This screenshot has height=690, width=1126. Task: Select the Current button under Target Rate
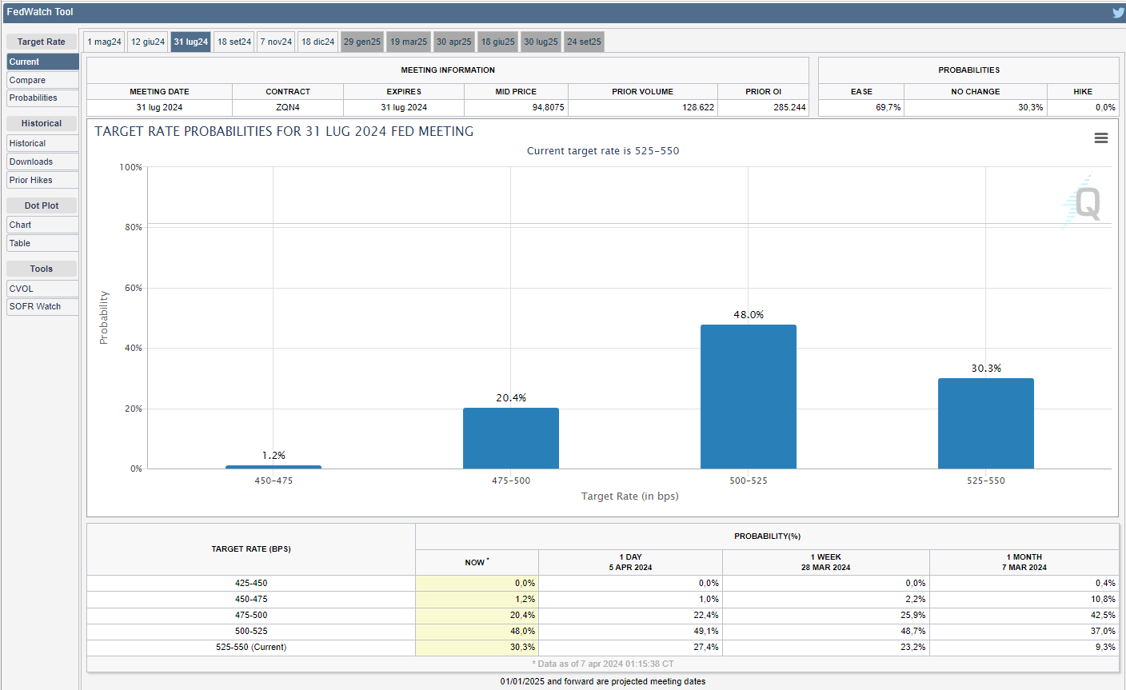42,62
